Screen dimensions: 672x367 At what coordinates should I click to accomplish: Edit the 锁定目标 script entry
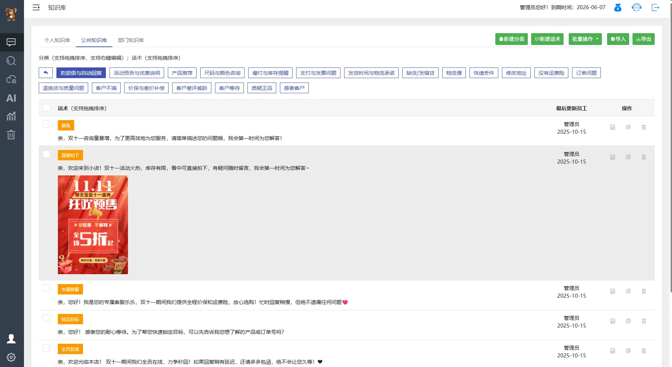tap(613, 321)
